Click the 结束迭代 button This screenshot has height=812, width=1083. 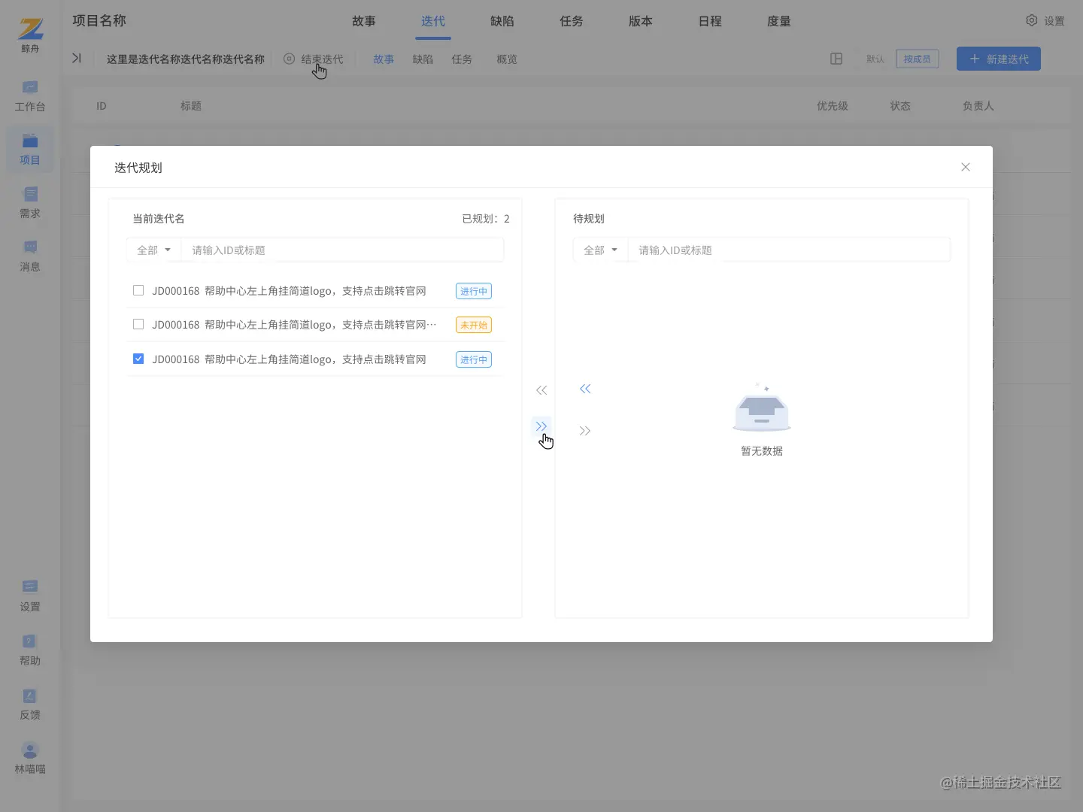(321, 59)
